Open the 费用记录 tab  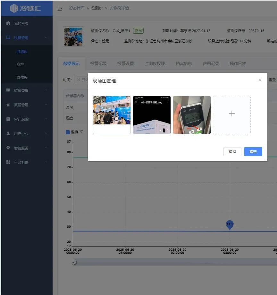coord(211,63)
